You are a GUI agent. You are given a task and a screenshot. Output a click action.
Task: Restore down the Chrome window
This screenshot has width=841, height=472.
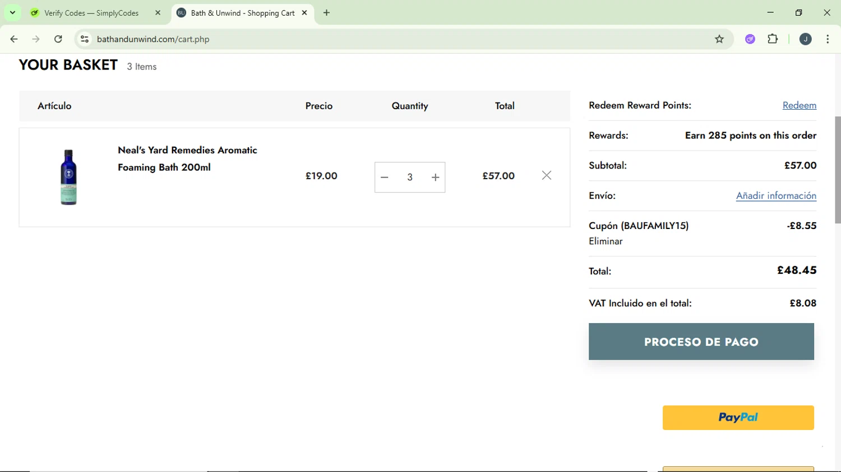[x=799, y=12]
